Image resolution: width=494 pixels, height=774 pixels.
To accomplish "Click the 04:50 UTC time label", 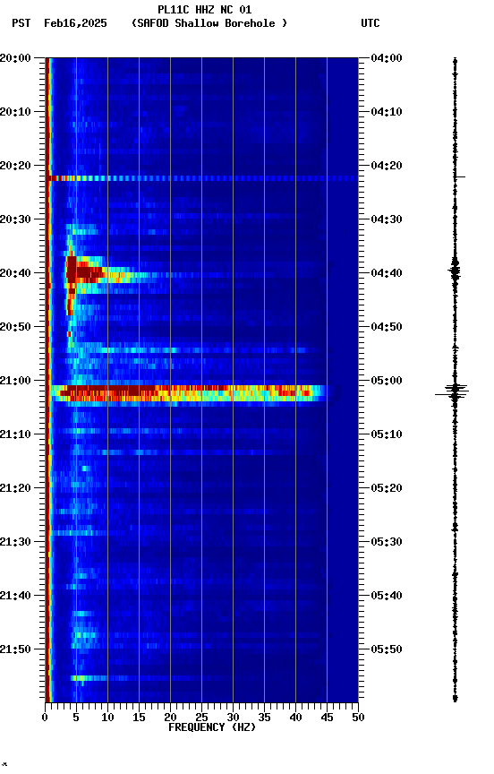I will pos(387,327).
